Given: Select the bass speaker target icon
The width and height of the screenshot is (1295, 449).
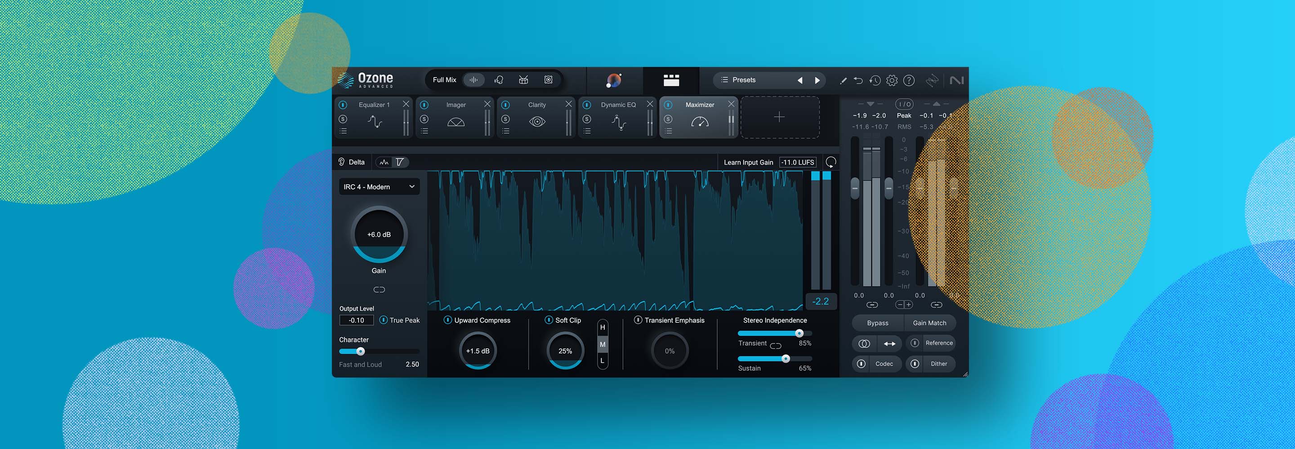Looking at the screenshot, I should point(549,80).
